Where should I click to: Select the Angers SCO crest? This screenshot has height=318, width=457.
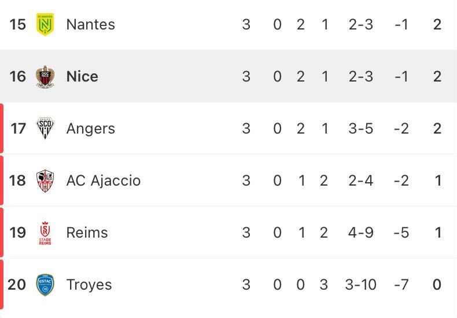(x=45, y=128)
